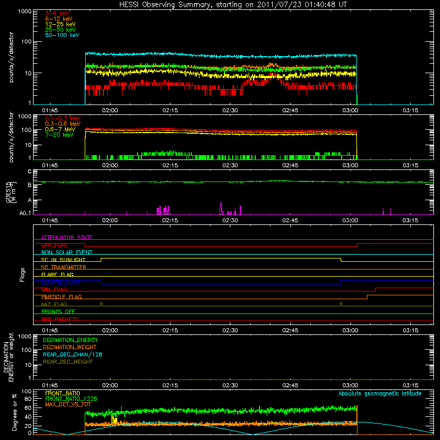Click the 03:00 tick under the flags panel
The width and height of the screenshot is (440, 440).
tap(350, 331)
